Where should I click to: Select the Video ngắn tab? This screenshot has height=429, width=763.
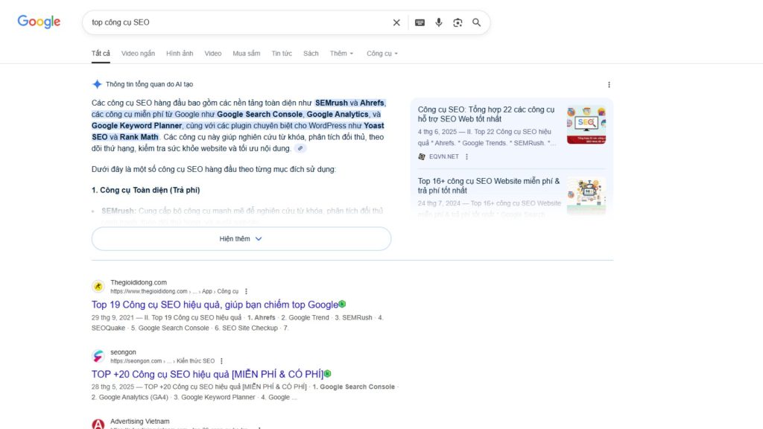point(139,53)
